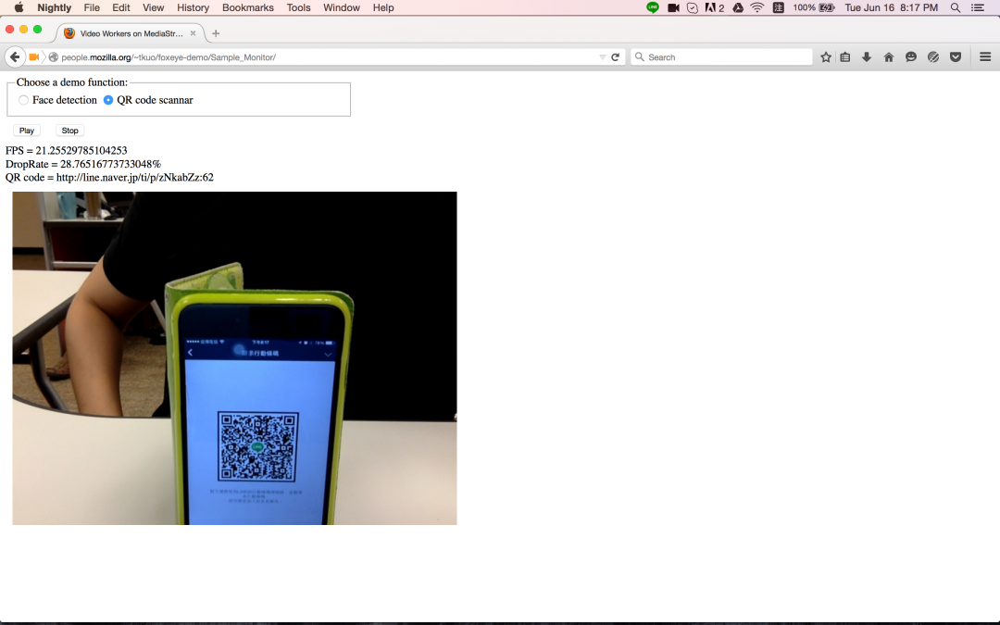The height and width of the screenshot is (625, 1000).
Task: Click the globe site identity icon
Action: pyautogui.click(x=54, y=57)
